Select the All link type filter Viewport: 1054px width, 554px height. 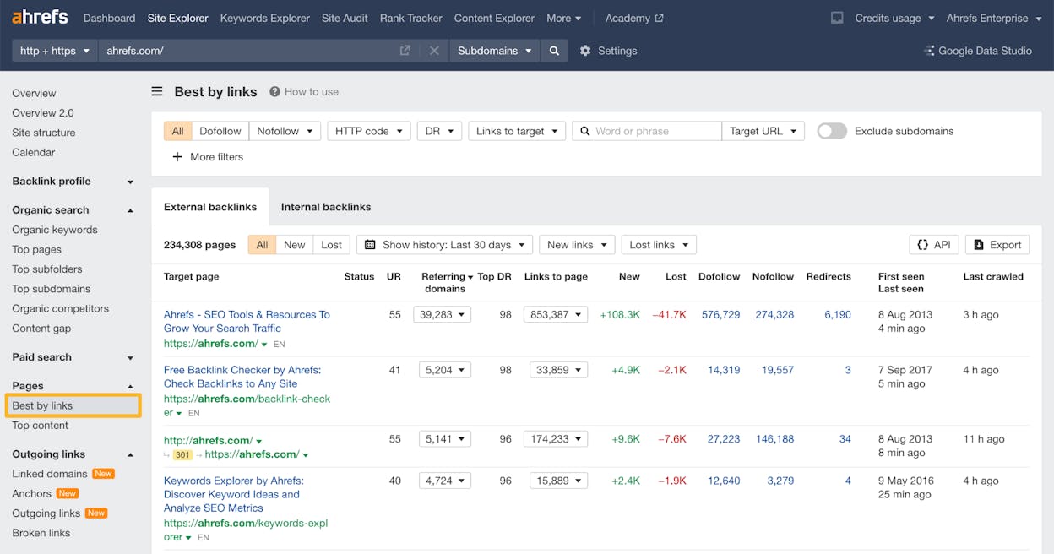point(177,131)
